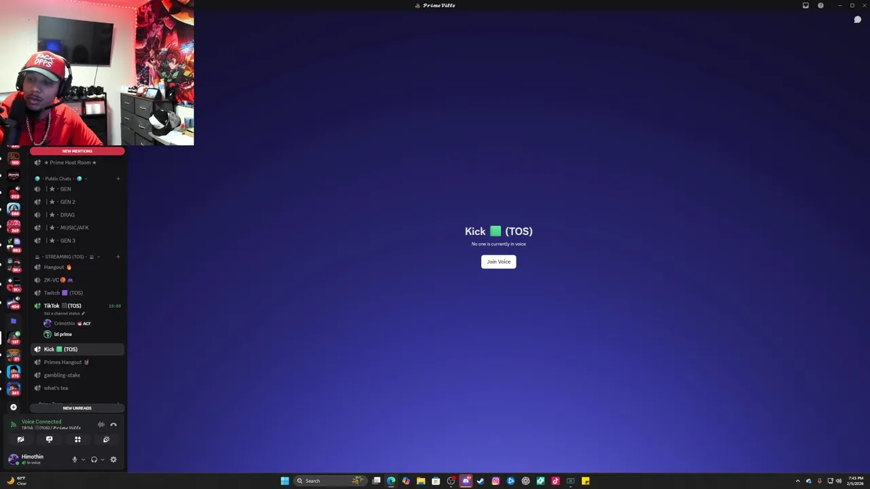870x489 pixels.
Task: Select the 2K-VC voice channel
Action: (77, 280)
